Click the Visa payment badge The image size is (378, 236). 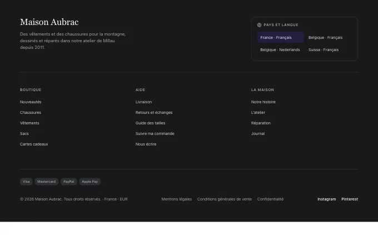point(26,182)
